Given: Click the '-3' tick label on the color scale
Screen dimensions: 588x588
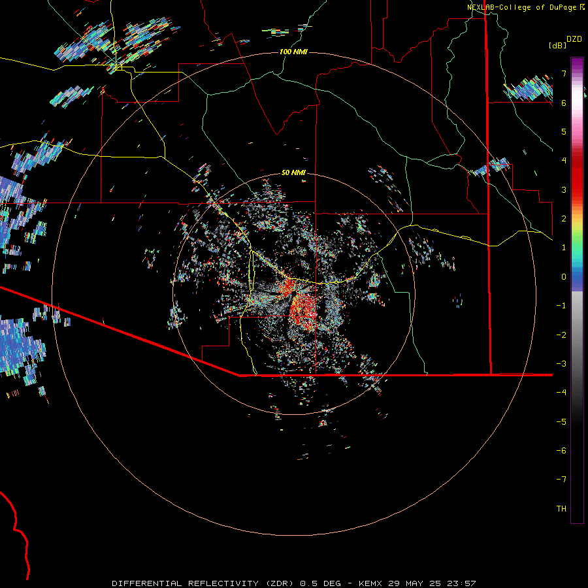Looking at the screenshot, I should tap(561, 364).
